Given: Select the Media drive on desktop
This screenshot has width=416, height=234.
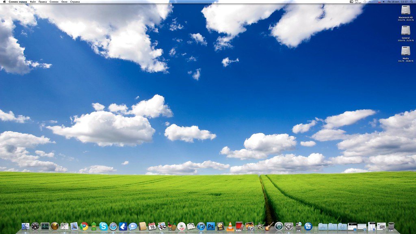Looking at the screenshot, I should (405, 51).
